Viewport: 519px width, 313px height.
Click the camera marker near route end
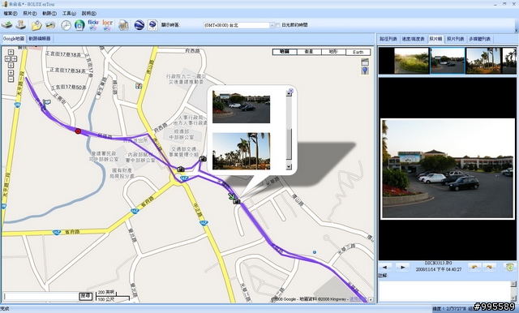(236, 201)
